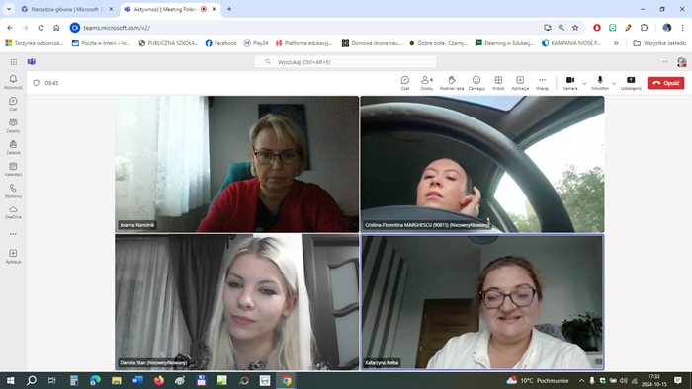692x389 pixels.
Task: Open the Facebook bookmark
Action: tap(221, 43)
